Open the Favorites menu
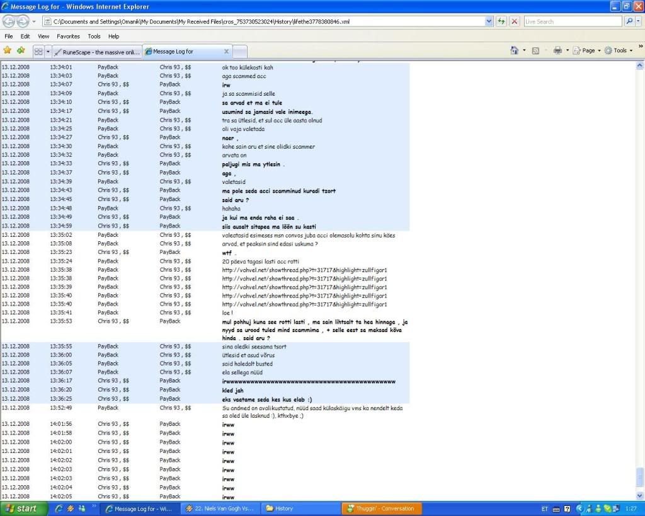 (68, 37)
